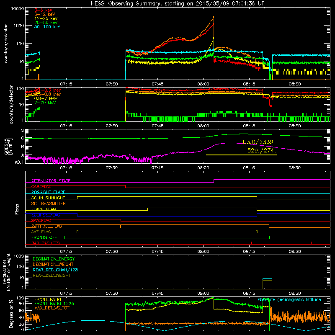
Task: Click the BAD_PACKETS red tick after 08:30
Action: coord(311,243)
